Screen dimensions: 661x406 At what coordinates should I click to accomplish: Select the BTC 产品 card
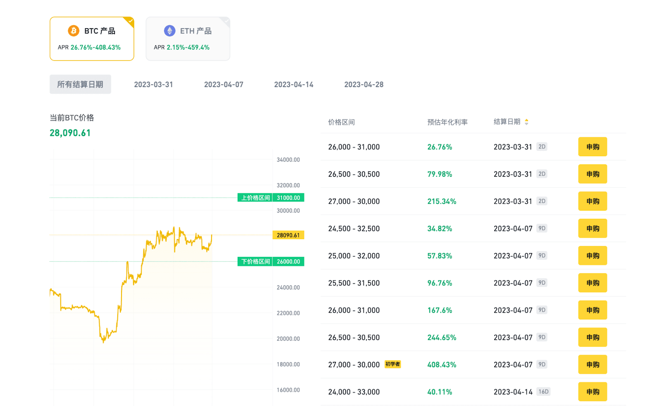92,39
